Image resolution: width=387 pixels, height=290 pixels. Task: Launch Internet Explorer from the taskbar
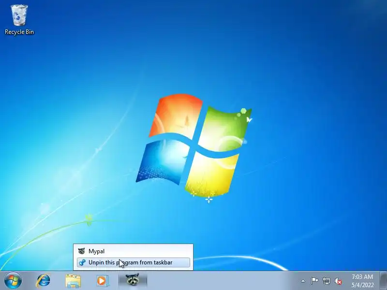[43, 281]
